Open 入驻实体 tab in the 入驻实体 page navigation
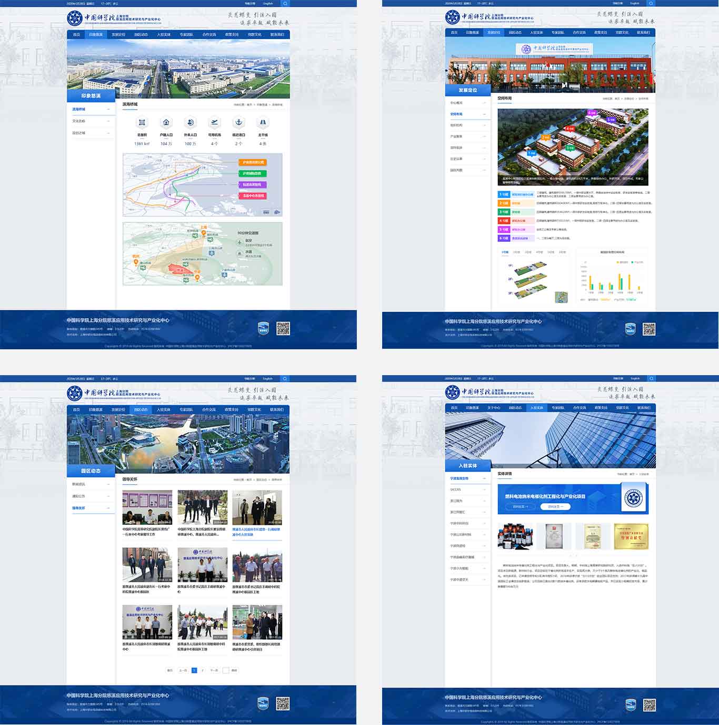719x725 pixels. pos(536,408)
